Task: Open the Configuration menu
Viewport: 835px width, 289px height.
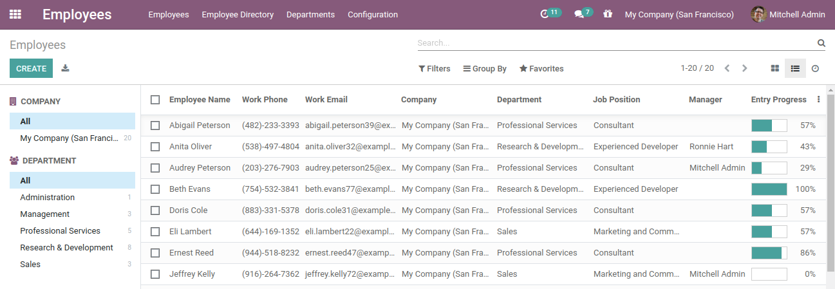Action: pyautogui.click(x=373, y=14)
